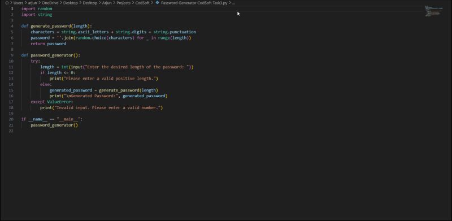Viewport: 452px width, 221px height.
Task: Click 'if length <= 0:' on line 12
Action: [x=58, y=72]
